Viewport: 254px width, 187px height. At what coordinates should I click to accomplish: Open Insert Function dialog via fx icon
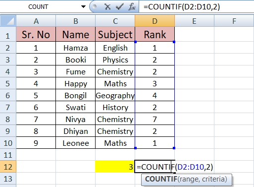coord(132,7)
